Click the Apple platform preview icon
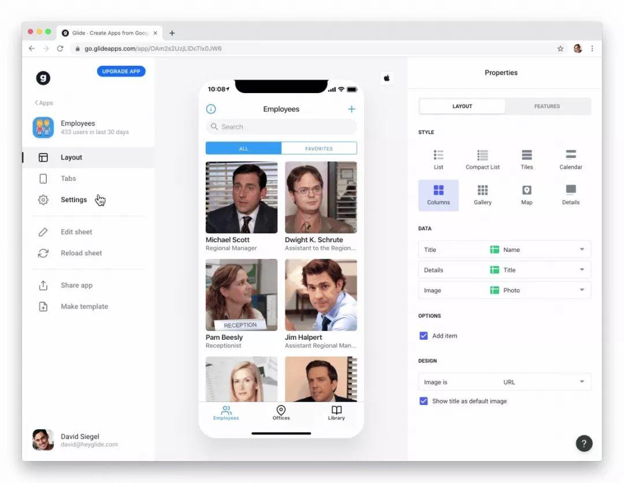This screenshot has width=624, height=483. pyautogui.click(x=387, y=78)
